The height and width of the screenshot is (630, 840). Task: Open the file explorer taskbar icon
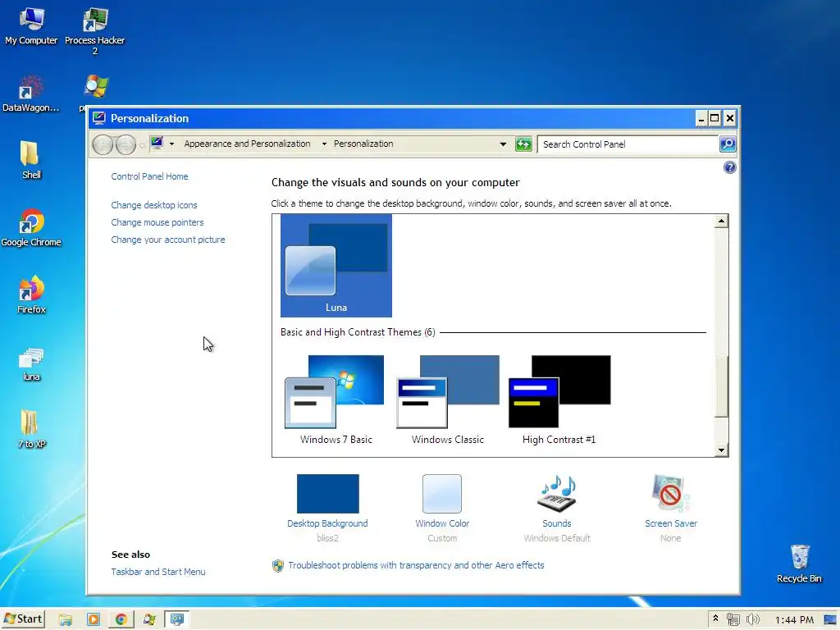point(66,620)
